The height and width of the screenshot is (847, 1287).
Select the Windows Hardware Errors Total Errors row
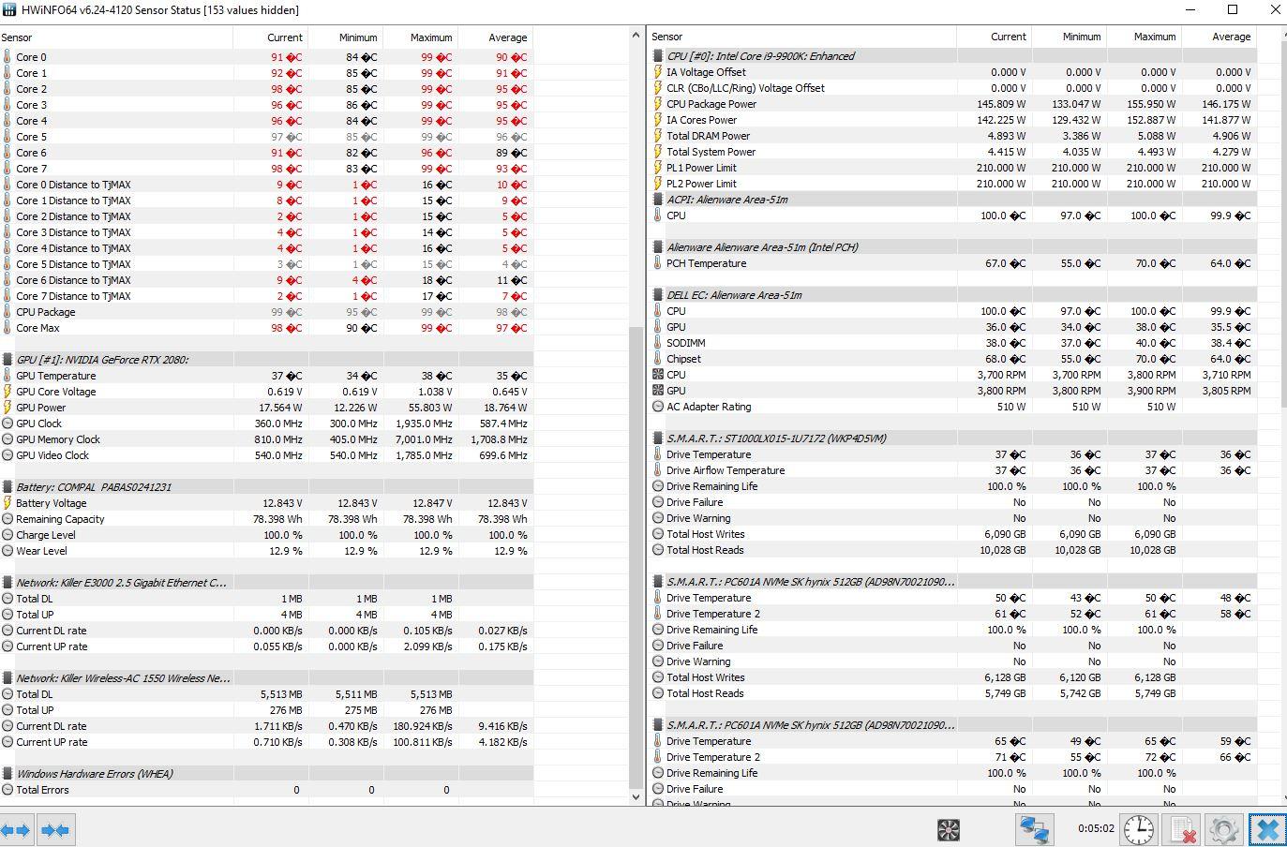42,790
